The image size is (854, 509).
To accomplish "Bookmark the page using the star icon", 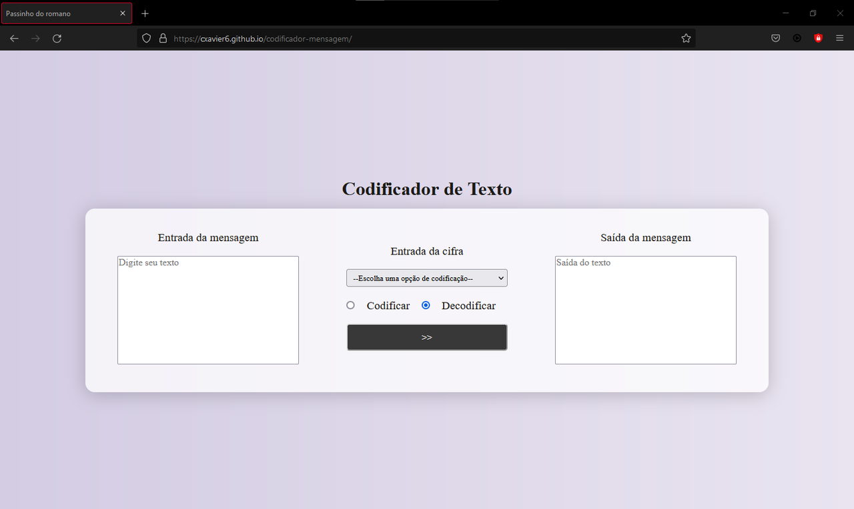I will tap(686, 38).
